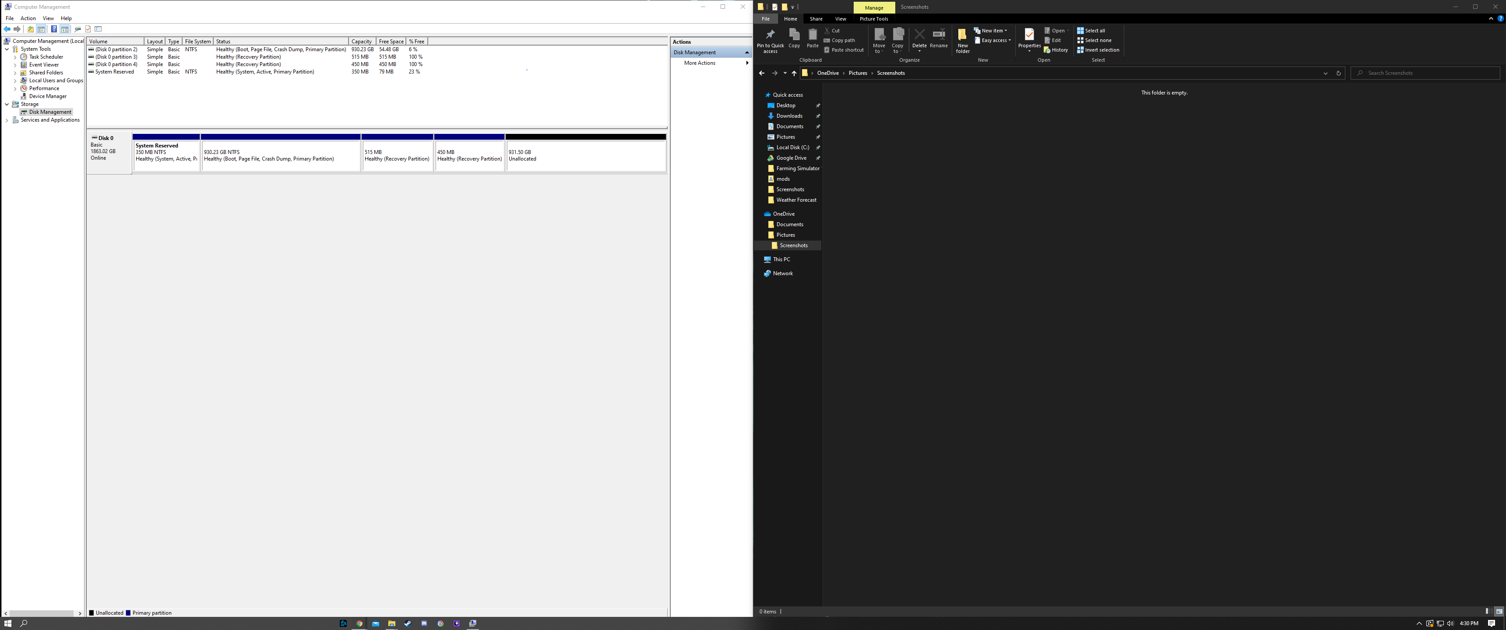This screenshot has height=630, width=1506.
Task: Click History in the Open group
Action: pyautogui.click(x=1056, y=50)
